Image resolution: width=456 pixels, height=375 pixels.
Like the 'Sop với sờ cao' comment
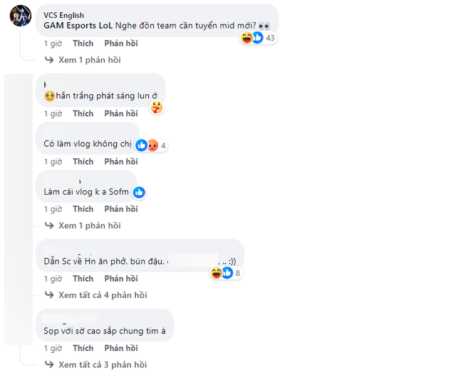pyautogui.click(x=83, y=349)
